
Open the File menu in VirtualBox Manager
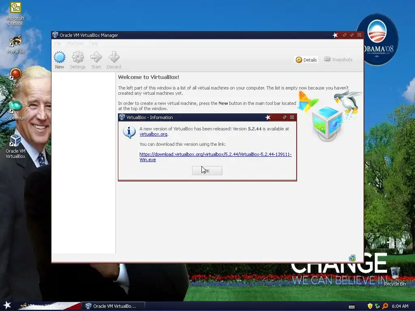[58, 43]
